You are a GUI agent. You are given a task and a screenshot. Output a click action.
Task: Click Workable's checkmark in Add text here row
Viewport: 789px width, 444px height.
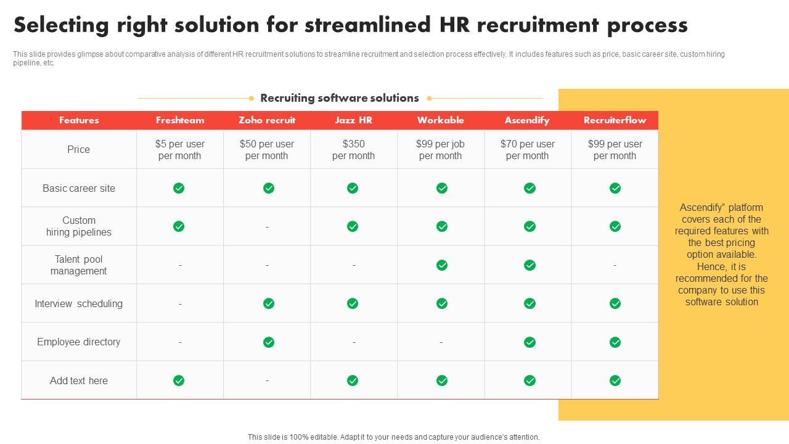pos(442,380)
